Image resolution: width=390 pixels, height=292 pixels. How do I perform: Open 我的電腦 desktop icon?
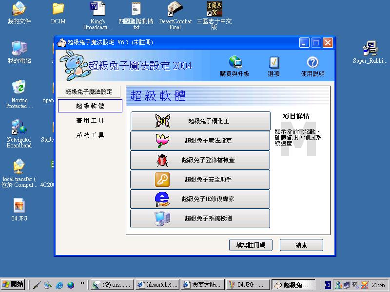pyautogui.click(x=19, y=52)
